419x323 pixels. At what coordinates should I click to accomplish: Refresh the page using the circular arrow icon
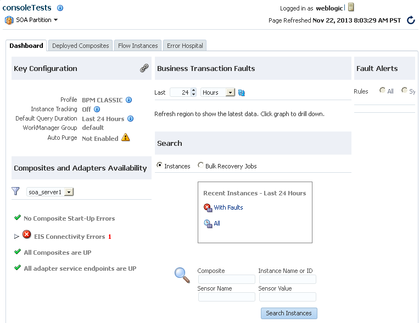411,20
